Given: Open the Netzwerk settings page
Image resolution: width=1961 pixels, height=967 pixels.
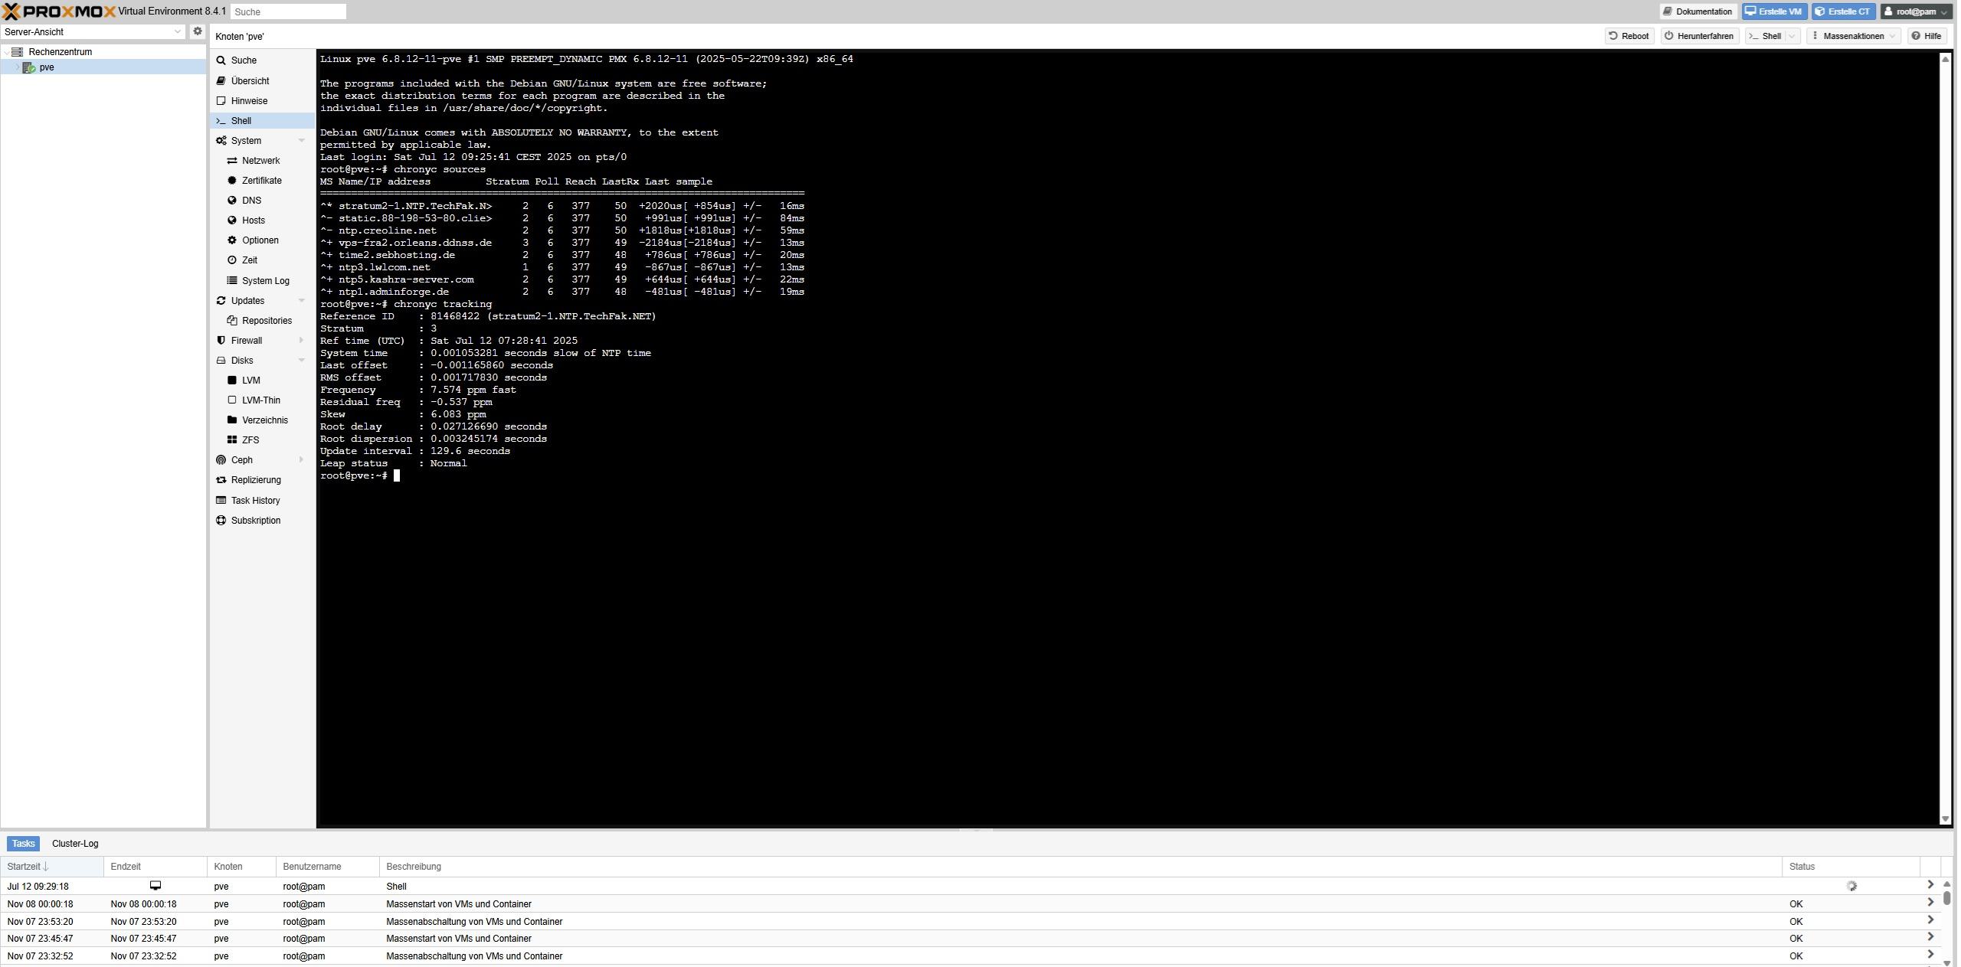Looking at the screenshot, I should coord(260,161).
